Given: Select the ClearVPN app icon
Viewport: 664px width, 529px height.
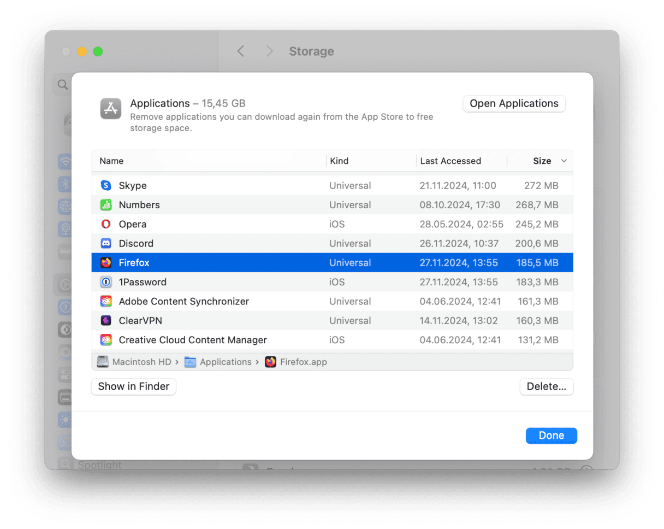Looking at the screenshot, I should [106, 321].
